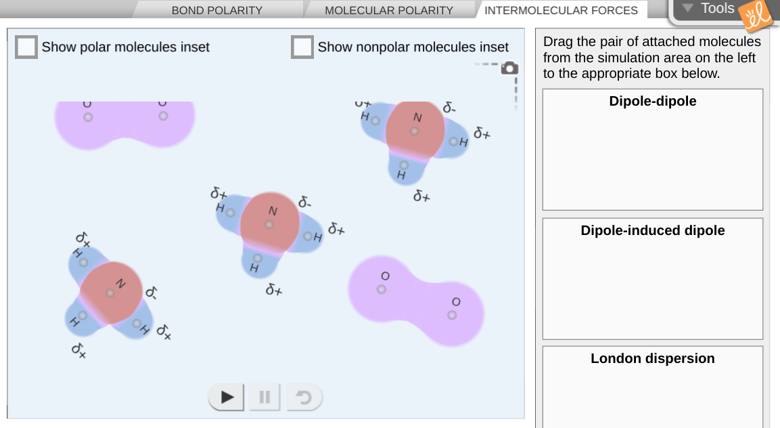Viewport: 780px width, 428px height.
Task: Click the el logo icon
Action: (x=755, y=15)
